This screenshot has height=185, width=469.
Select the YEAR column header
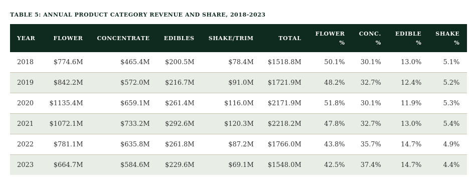click(x=26, y=38)
